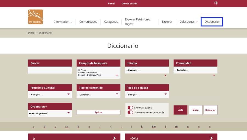The image size is (247, 140).
Task: Open Explorar Patrimonio Digital
Action: click(x=137, y=22)
